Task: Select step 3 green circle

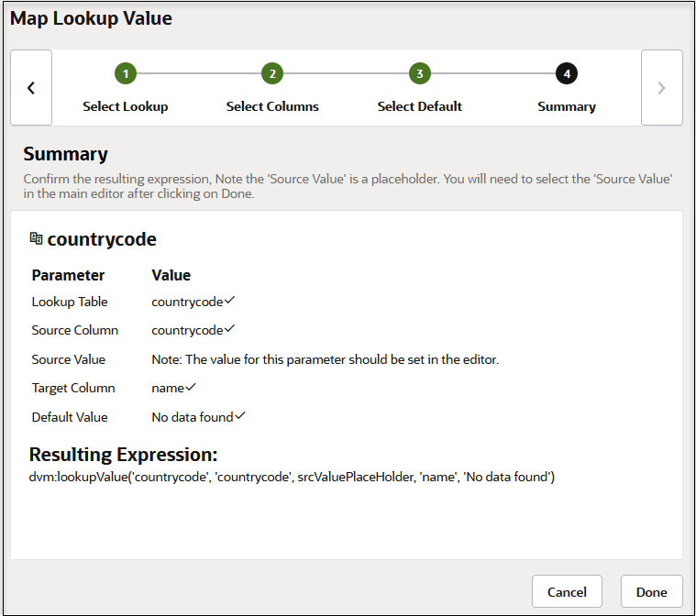Action: [419, 73]
